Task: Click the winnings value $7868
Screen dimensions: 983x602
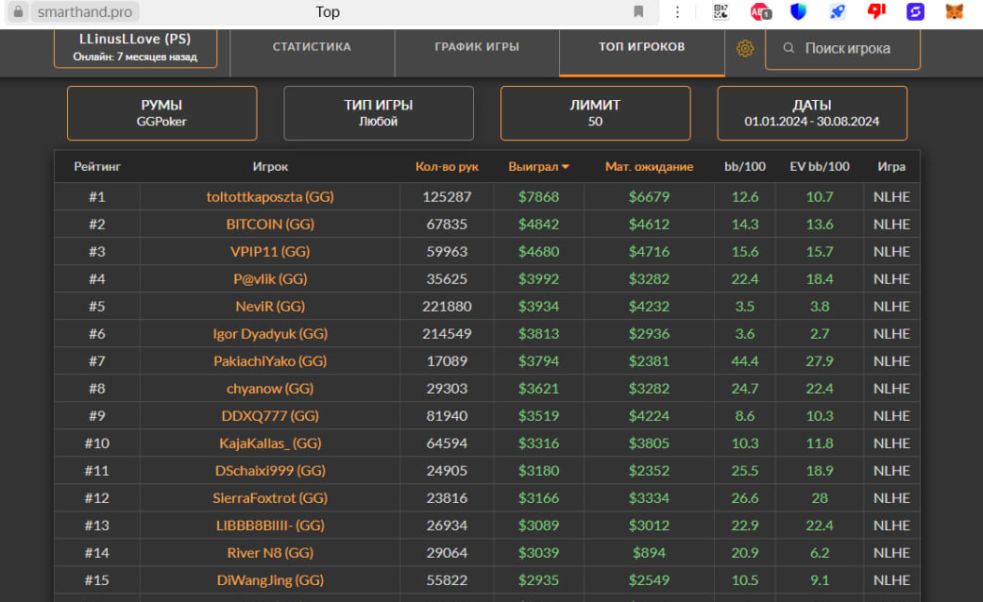Action: [538, 196]
